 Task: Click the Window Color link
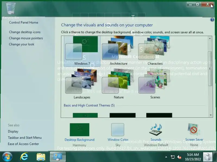tap(118, 140)
